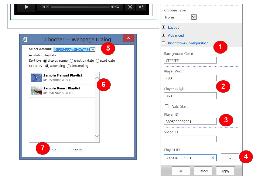253x180 pixels.
Task: Expand the Layout section
Action: click(x=163, y=28)
